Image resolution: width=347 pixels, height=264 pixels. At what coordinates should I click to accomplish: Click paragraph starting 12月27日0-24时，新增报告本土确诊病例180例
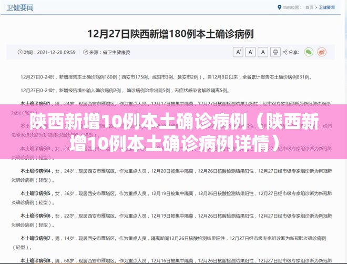(x=167, y=77)
